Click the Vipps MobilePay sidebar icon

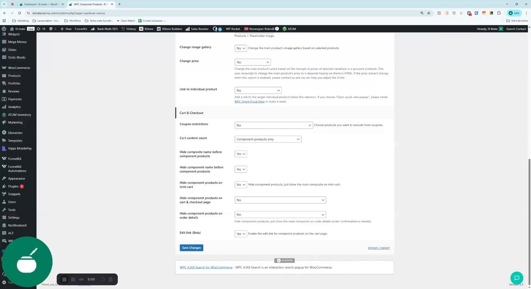point(4,149)
